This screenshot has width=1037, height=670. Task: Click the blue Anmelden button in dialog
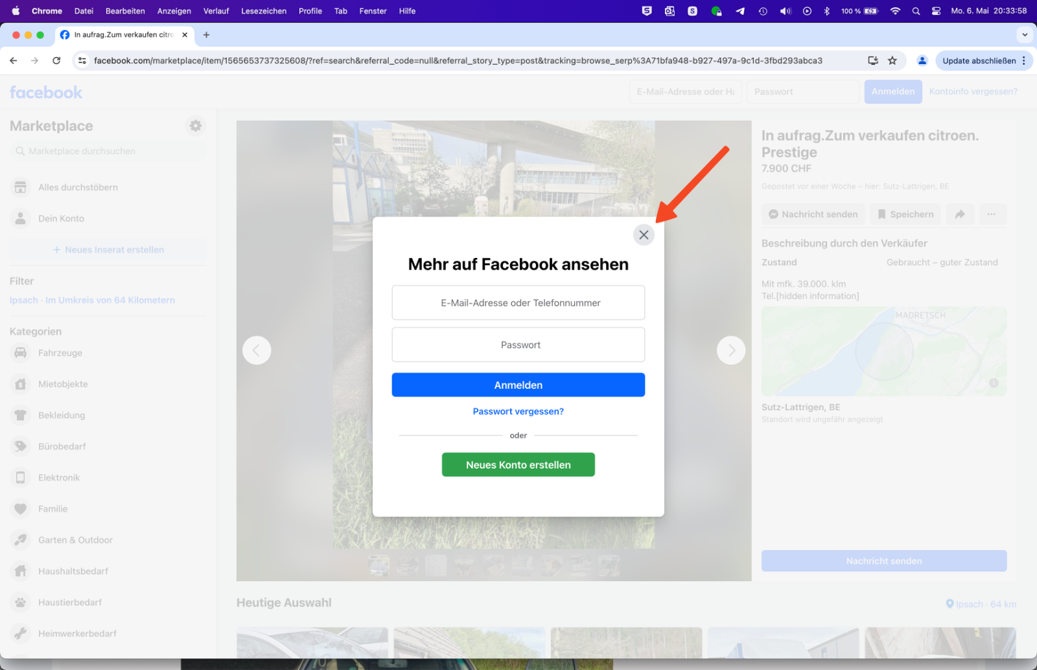(x=518, y=385)
